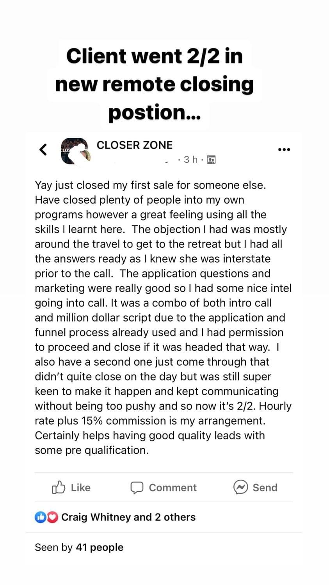View the Seen by 41 people list
Image resolution: width=329 pixels, height=585 pixels.
[79, 547]
